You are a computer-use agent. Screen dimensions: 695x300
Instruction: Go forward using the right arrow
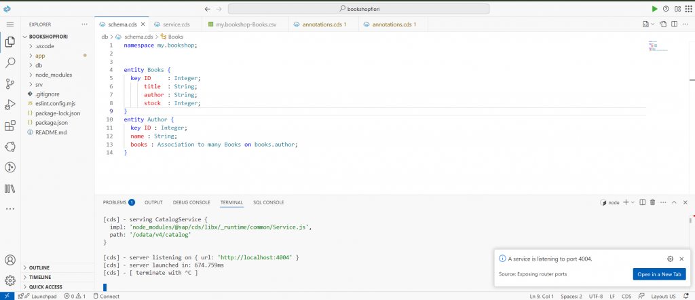point(219,9)
